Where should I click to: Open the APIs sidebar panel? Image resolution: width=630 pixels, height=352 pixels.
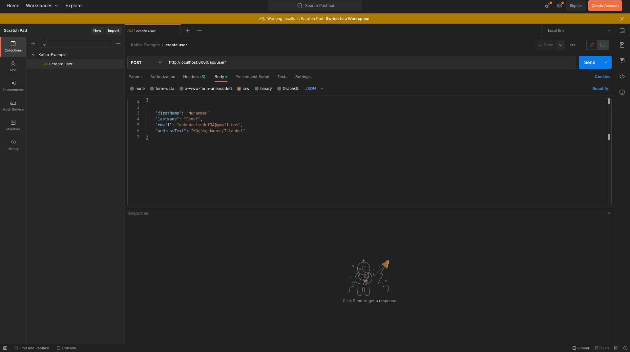pos(13,66)
